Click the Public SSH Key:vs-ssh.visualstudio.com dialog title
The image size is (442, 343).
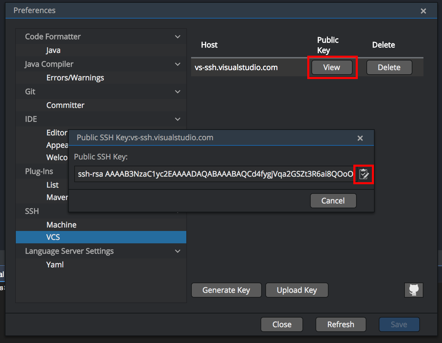(x=145, y=137)
